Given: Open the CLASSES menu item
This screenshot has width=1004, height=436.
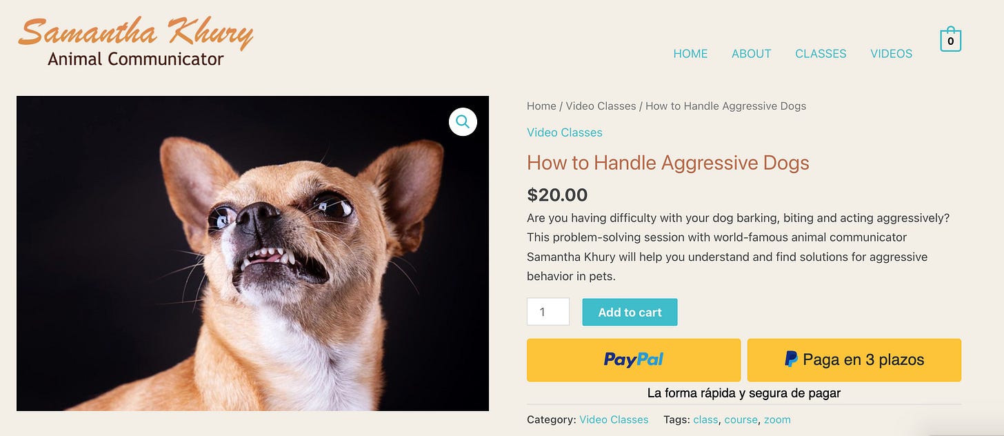Looking at the screenshot, I should [821, 54].
